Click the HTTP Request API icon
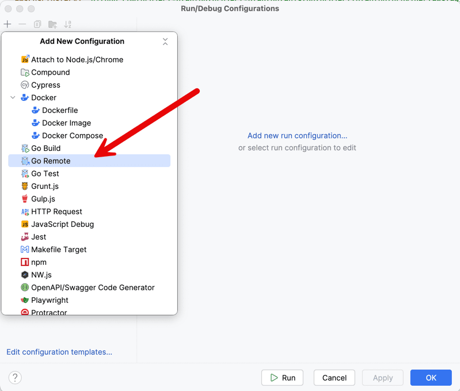 click(x=25, y=211)
